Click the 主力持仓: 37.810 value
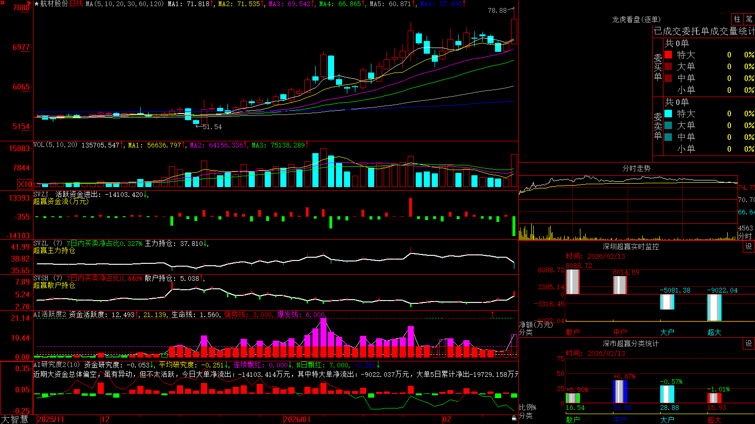Image resolution: width=755 pixels, height=424 pixels. pyautogui.click(x=174, y=244)
